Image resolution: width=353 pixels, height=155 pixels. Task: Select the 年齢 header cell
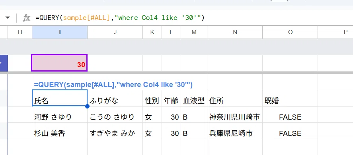[x=171, y=98]
